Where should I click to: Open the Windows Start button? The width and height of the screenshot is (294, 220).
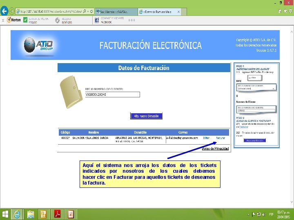coord(5,214)
